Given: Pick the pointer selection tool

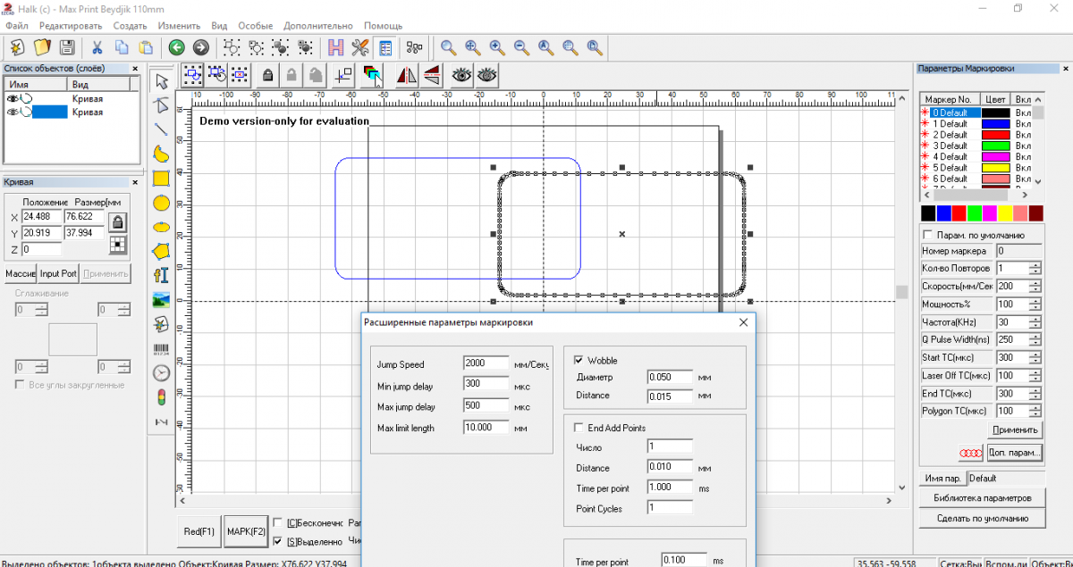Looking at the screenshot, I should (161, 81).
